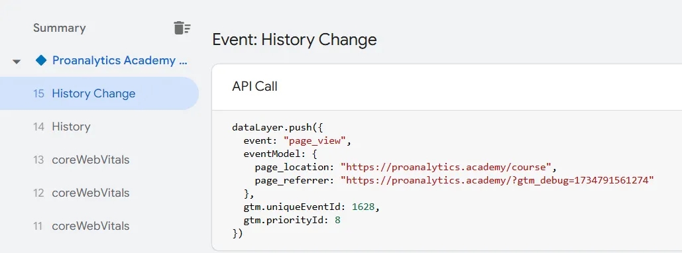682x253 pixels.
Task: Click the gtm.priorityId value 8
Action: (x=337, y=220)
